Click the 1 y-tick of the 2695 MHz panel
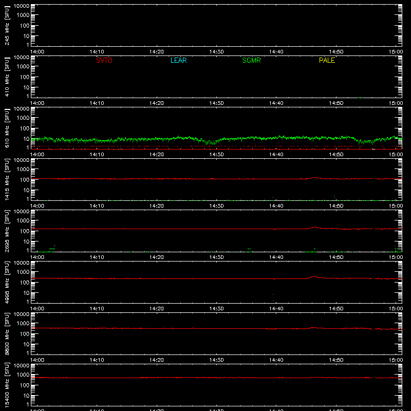Image resolution: width=411 pixels, height=411 pixels. [28, 250]
